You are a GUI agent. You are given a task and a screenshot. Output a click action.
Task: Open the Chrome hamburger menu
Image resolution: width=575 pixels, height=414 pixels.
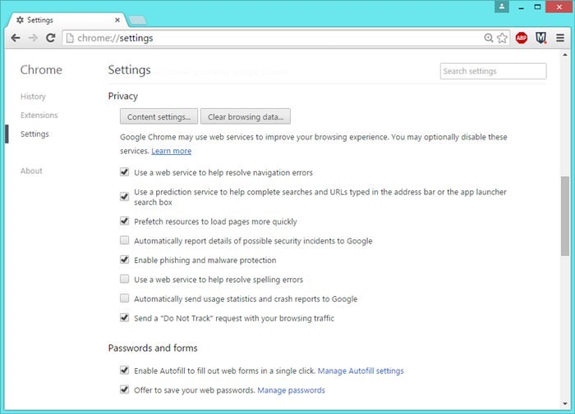[x=560, y=38]
